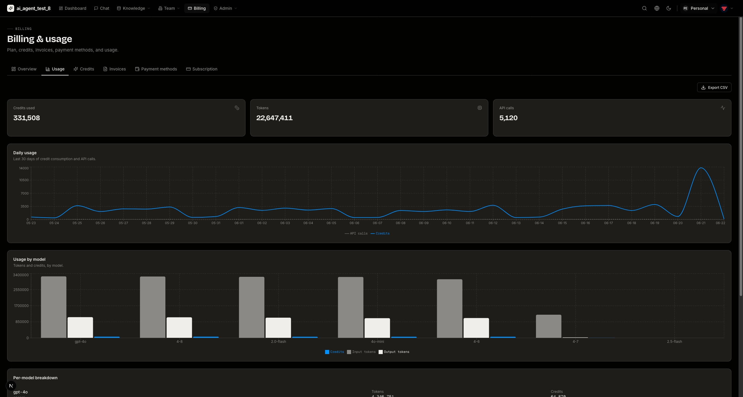Click the 06-01 date label on Daily usage axis

pos(239,223)
